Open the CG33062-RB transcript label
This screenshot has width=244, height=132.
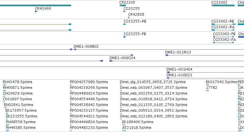pyautogui.click(x=222, y=21)
